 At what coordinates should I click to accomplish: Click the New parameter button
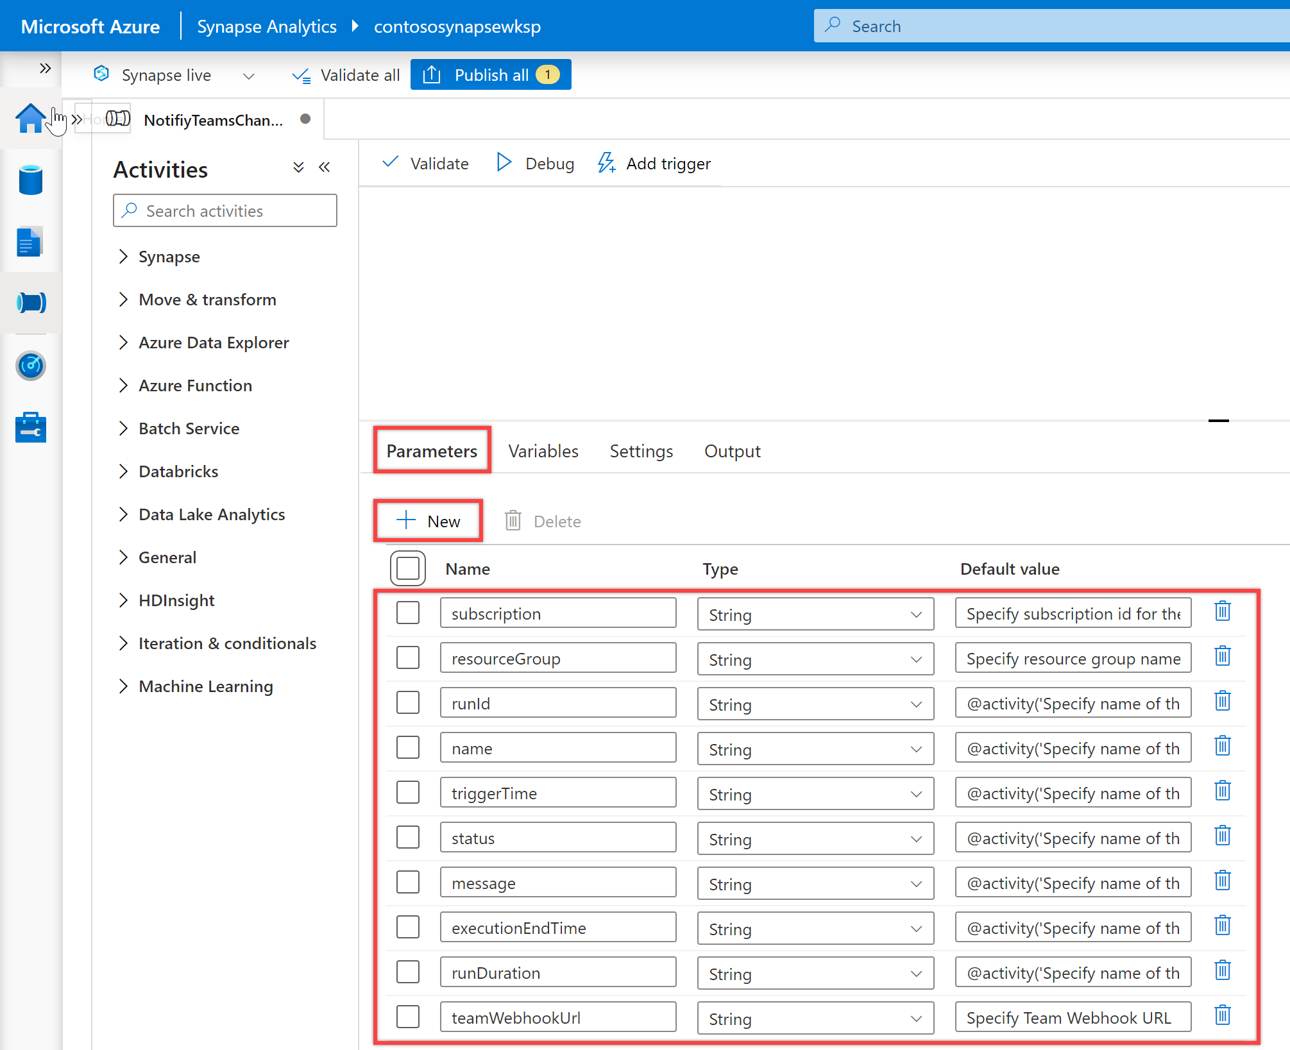[x=429, y=521]
